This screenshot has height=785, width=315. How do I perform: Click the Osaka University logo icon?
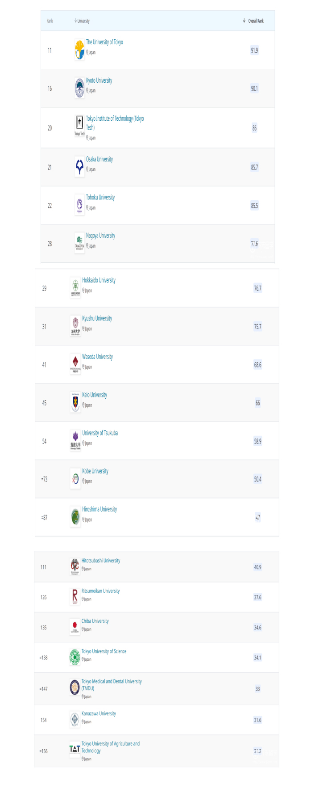(79, 167)
